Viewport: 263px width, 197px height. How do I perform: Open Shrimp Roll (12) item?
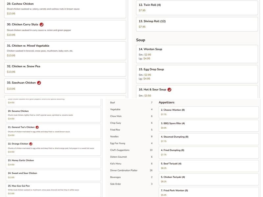click(x=197, y=24)
